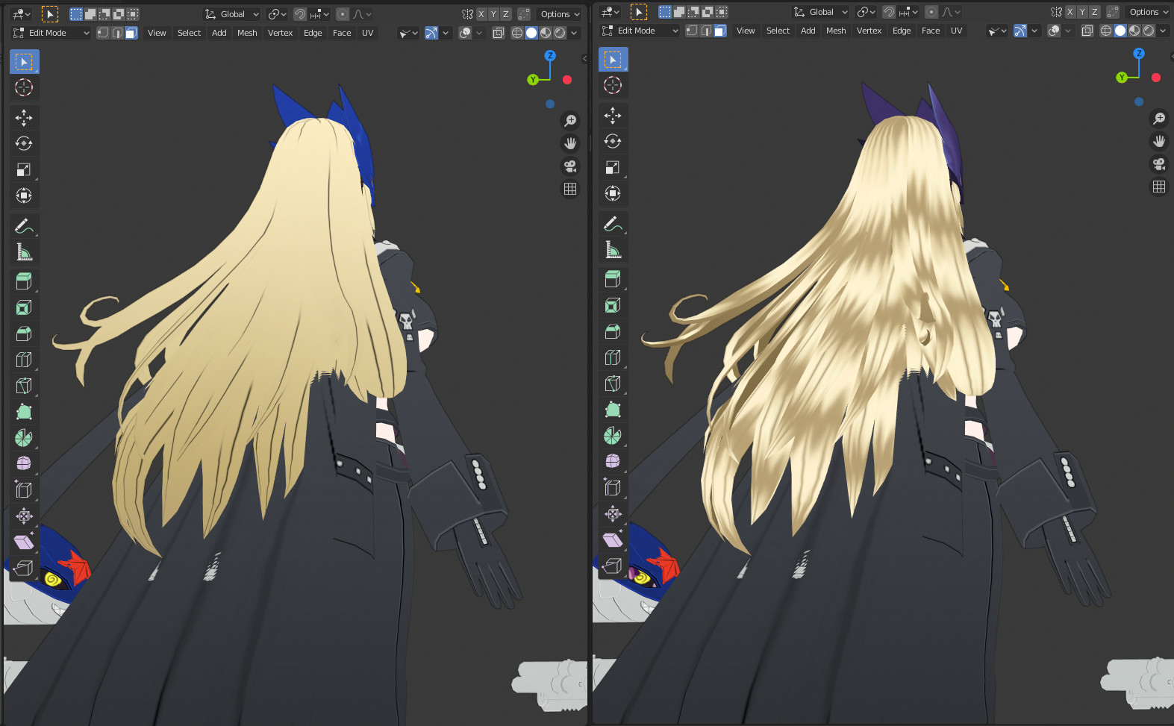
Task: Select the Bevel tool in left viewport toolbar
Action: [x=24, y=334]
